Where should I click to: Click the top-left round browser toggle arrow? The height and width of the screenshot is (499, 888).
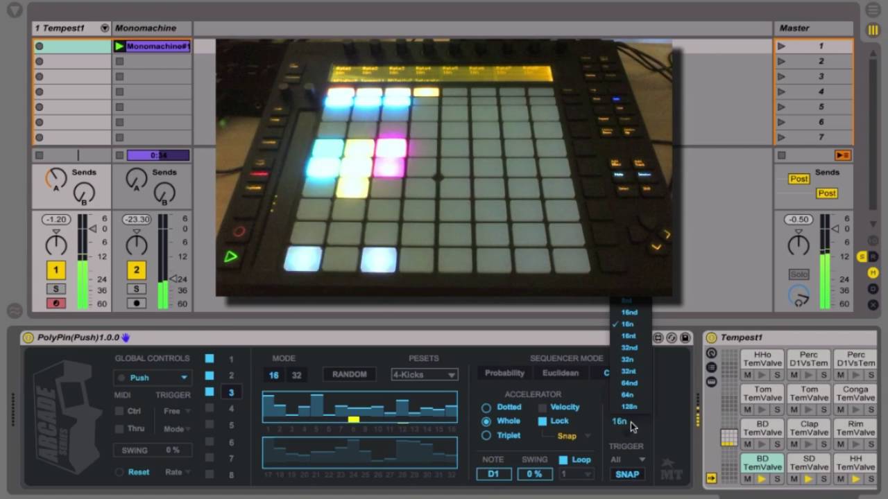(15, 10)
